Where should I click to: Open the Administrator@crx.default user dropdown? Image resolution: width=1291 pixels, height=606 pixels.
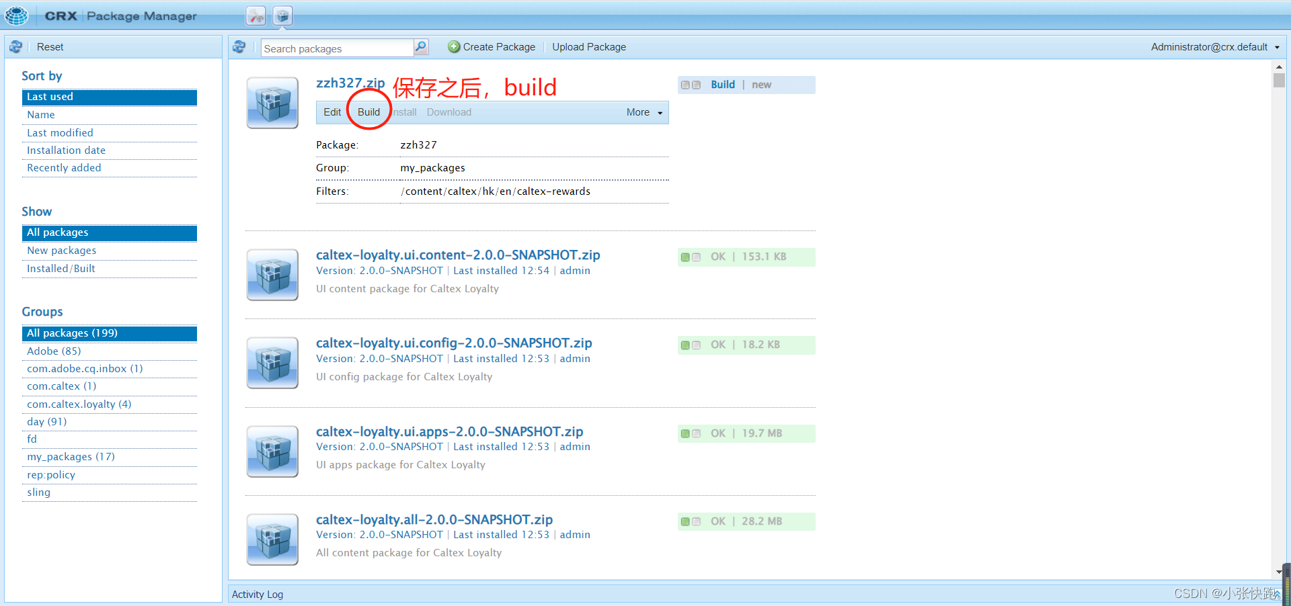click(x=1215, y=47)
